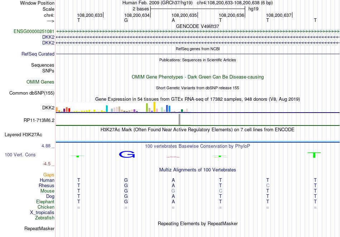Select the Rhesus species label
The image size is (340, 237).
click(x=47, y=185)
